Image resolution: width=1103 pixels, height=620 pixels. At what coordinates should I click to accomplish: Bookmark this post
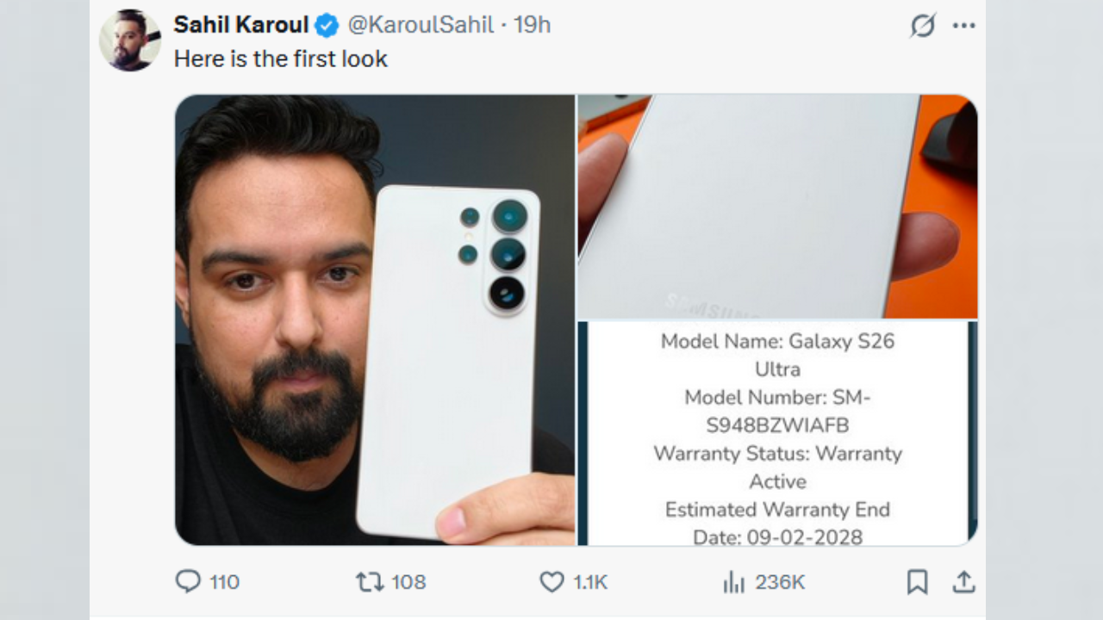[916, 582]
